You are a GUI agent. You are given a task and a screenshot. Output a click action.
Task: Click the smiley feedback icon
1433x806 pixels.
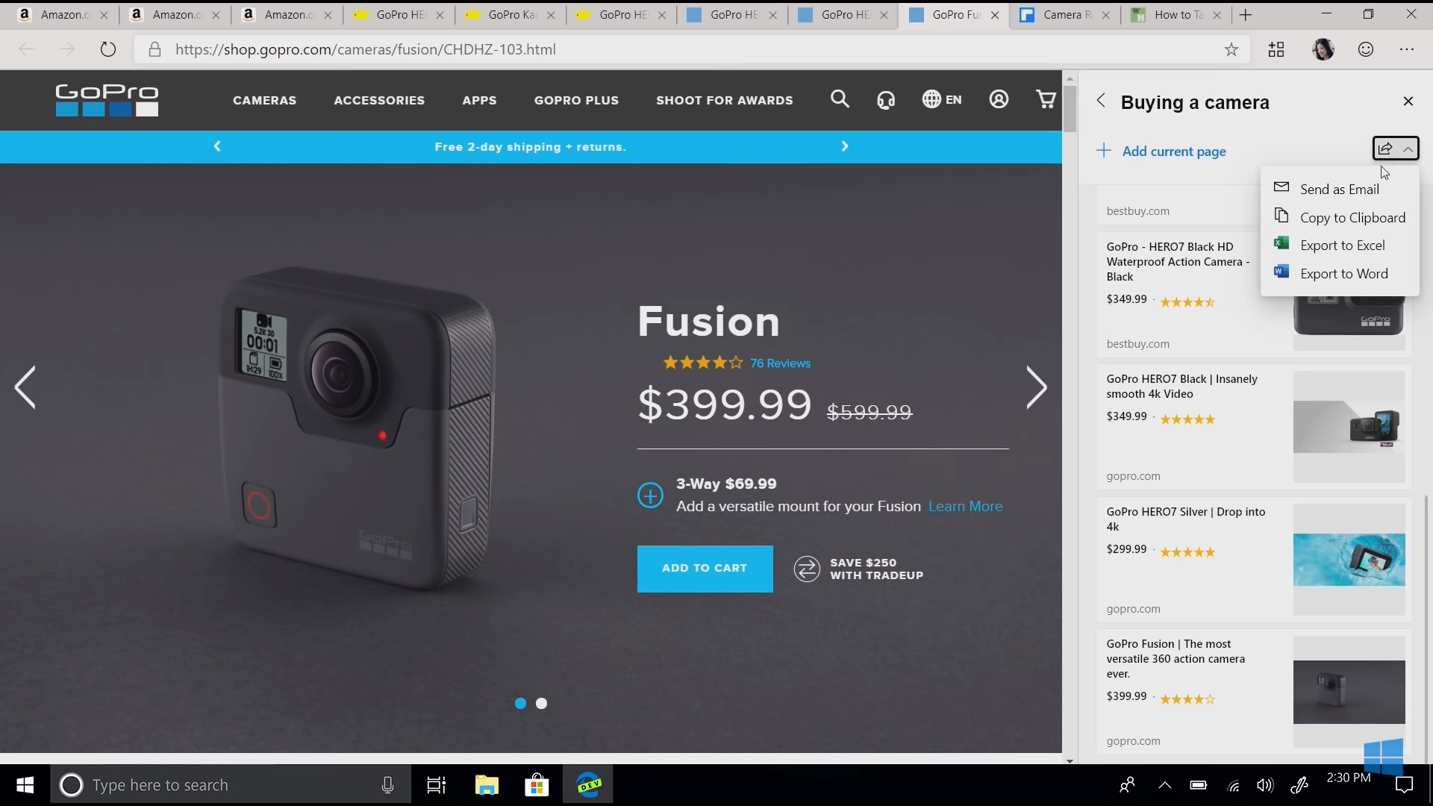click(x=1366, y=49)
